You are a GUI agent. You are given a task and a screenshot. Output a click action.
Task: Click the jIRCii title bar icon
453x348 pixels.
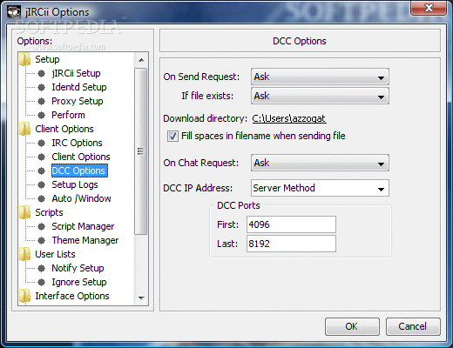[x=14, y=12]
